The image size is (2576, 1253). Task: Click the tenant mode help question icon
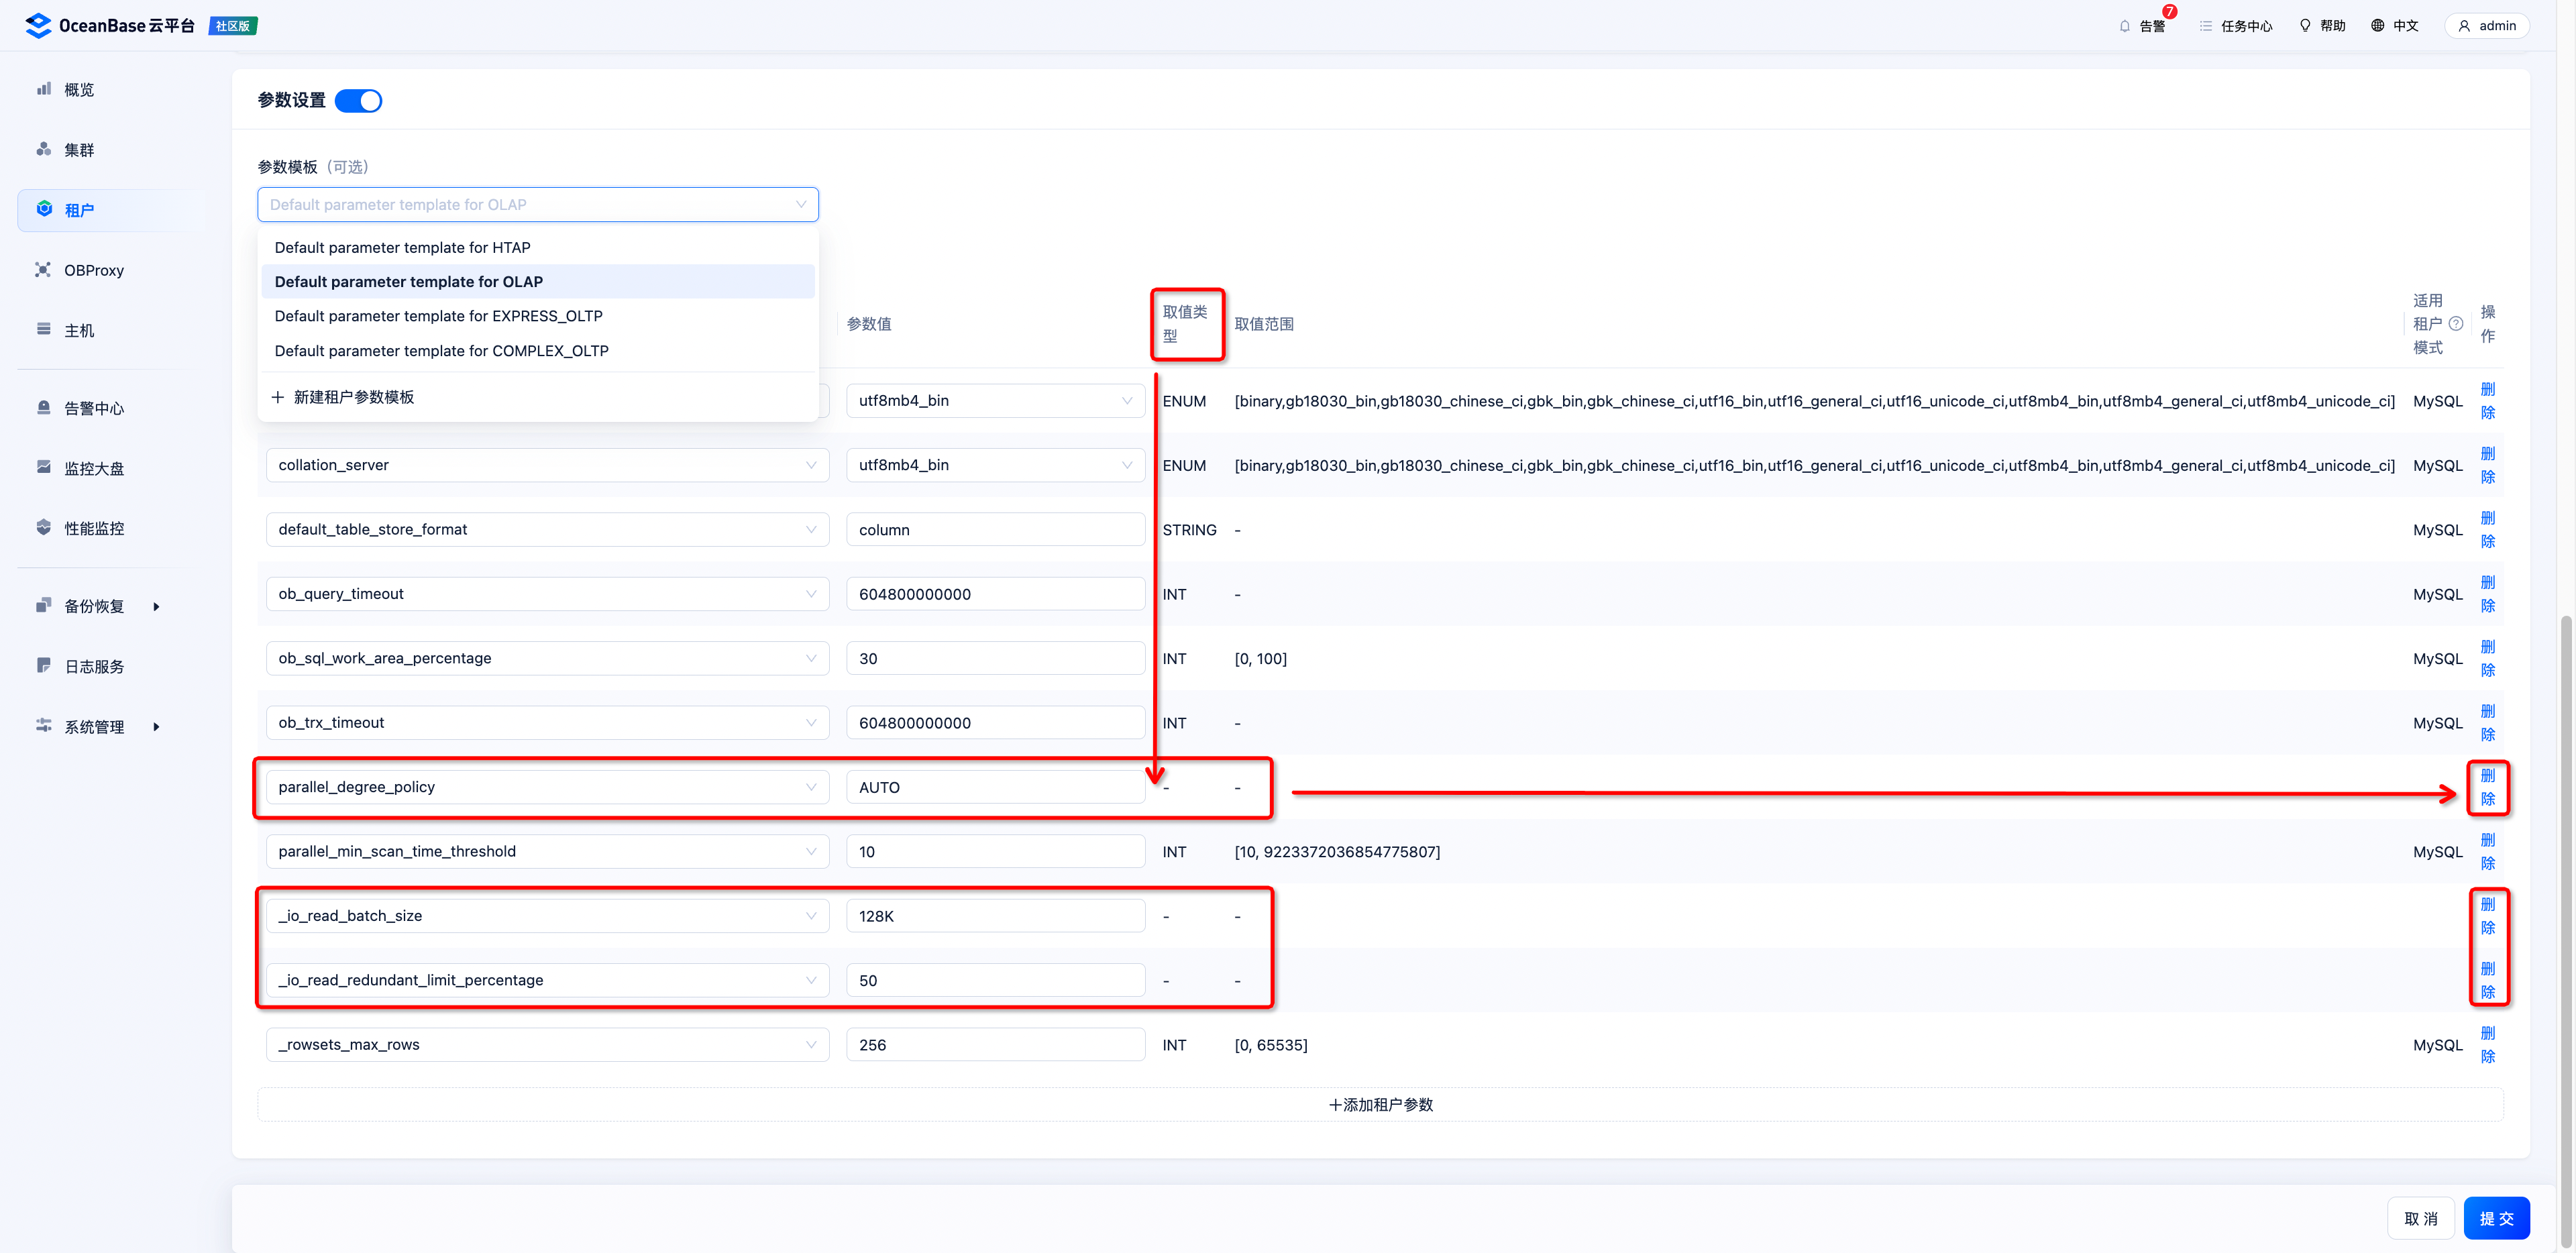coord(2456,324)
